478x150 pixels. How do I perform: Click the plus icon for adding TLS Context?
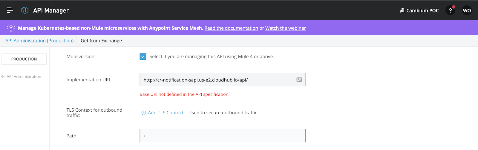coord(144,113)
